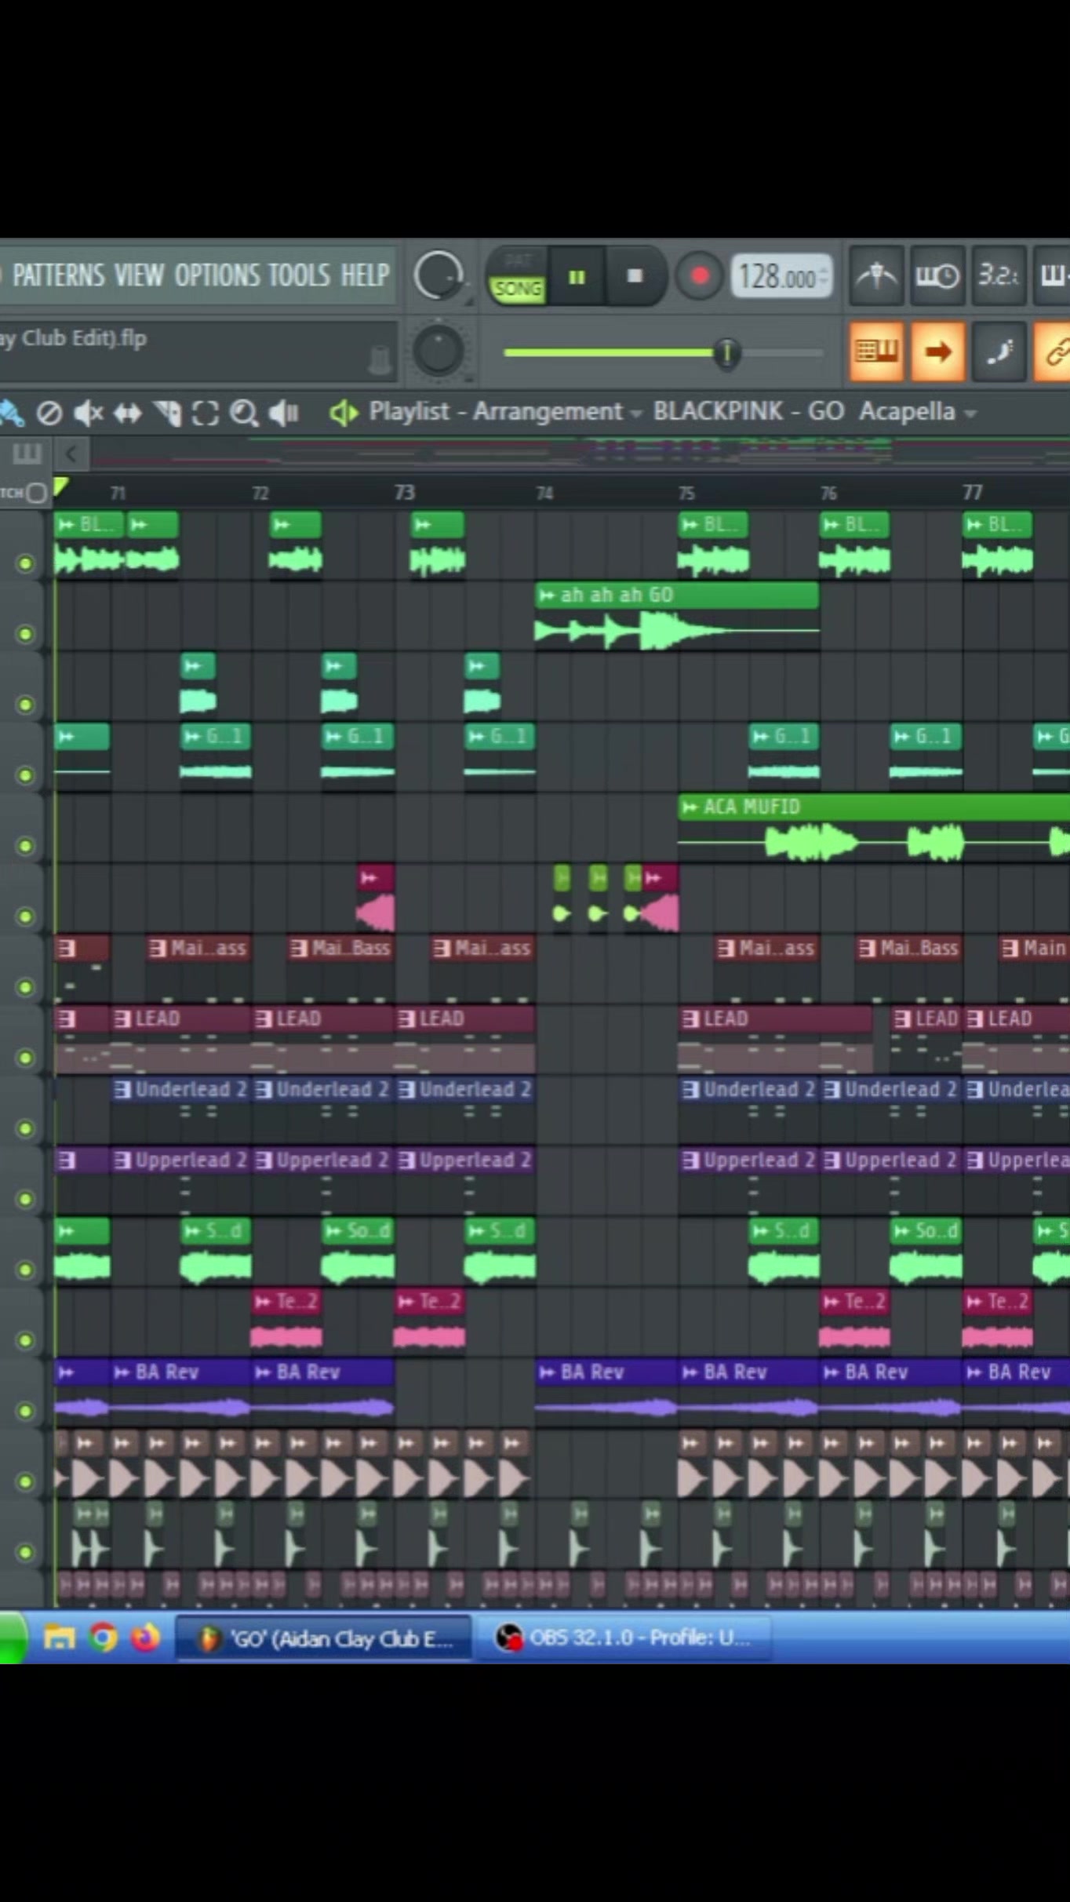Toggle the stretch switch left of the timeline
Image resolution: width=1070 pixels, height=1902 pixels.
click(x=36, y=493)
